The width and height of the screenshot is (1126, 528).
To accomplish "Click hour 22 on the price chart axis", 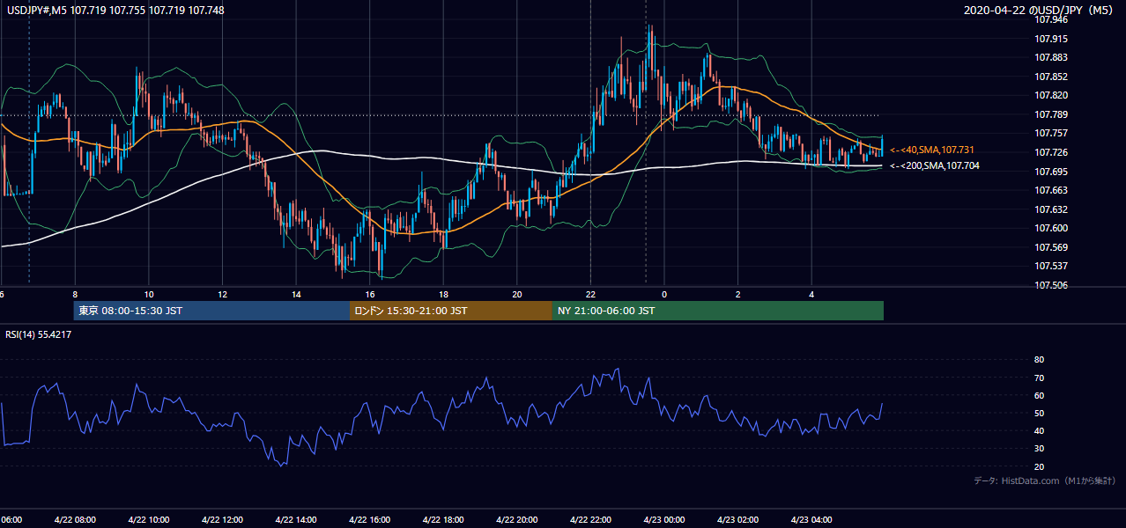I will [590, 295].
